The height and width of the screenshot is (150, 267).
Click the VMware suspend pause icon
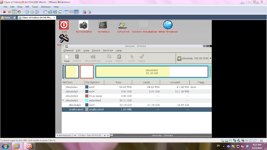(9, 12)
